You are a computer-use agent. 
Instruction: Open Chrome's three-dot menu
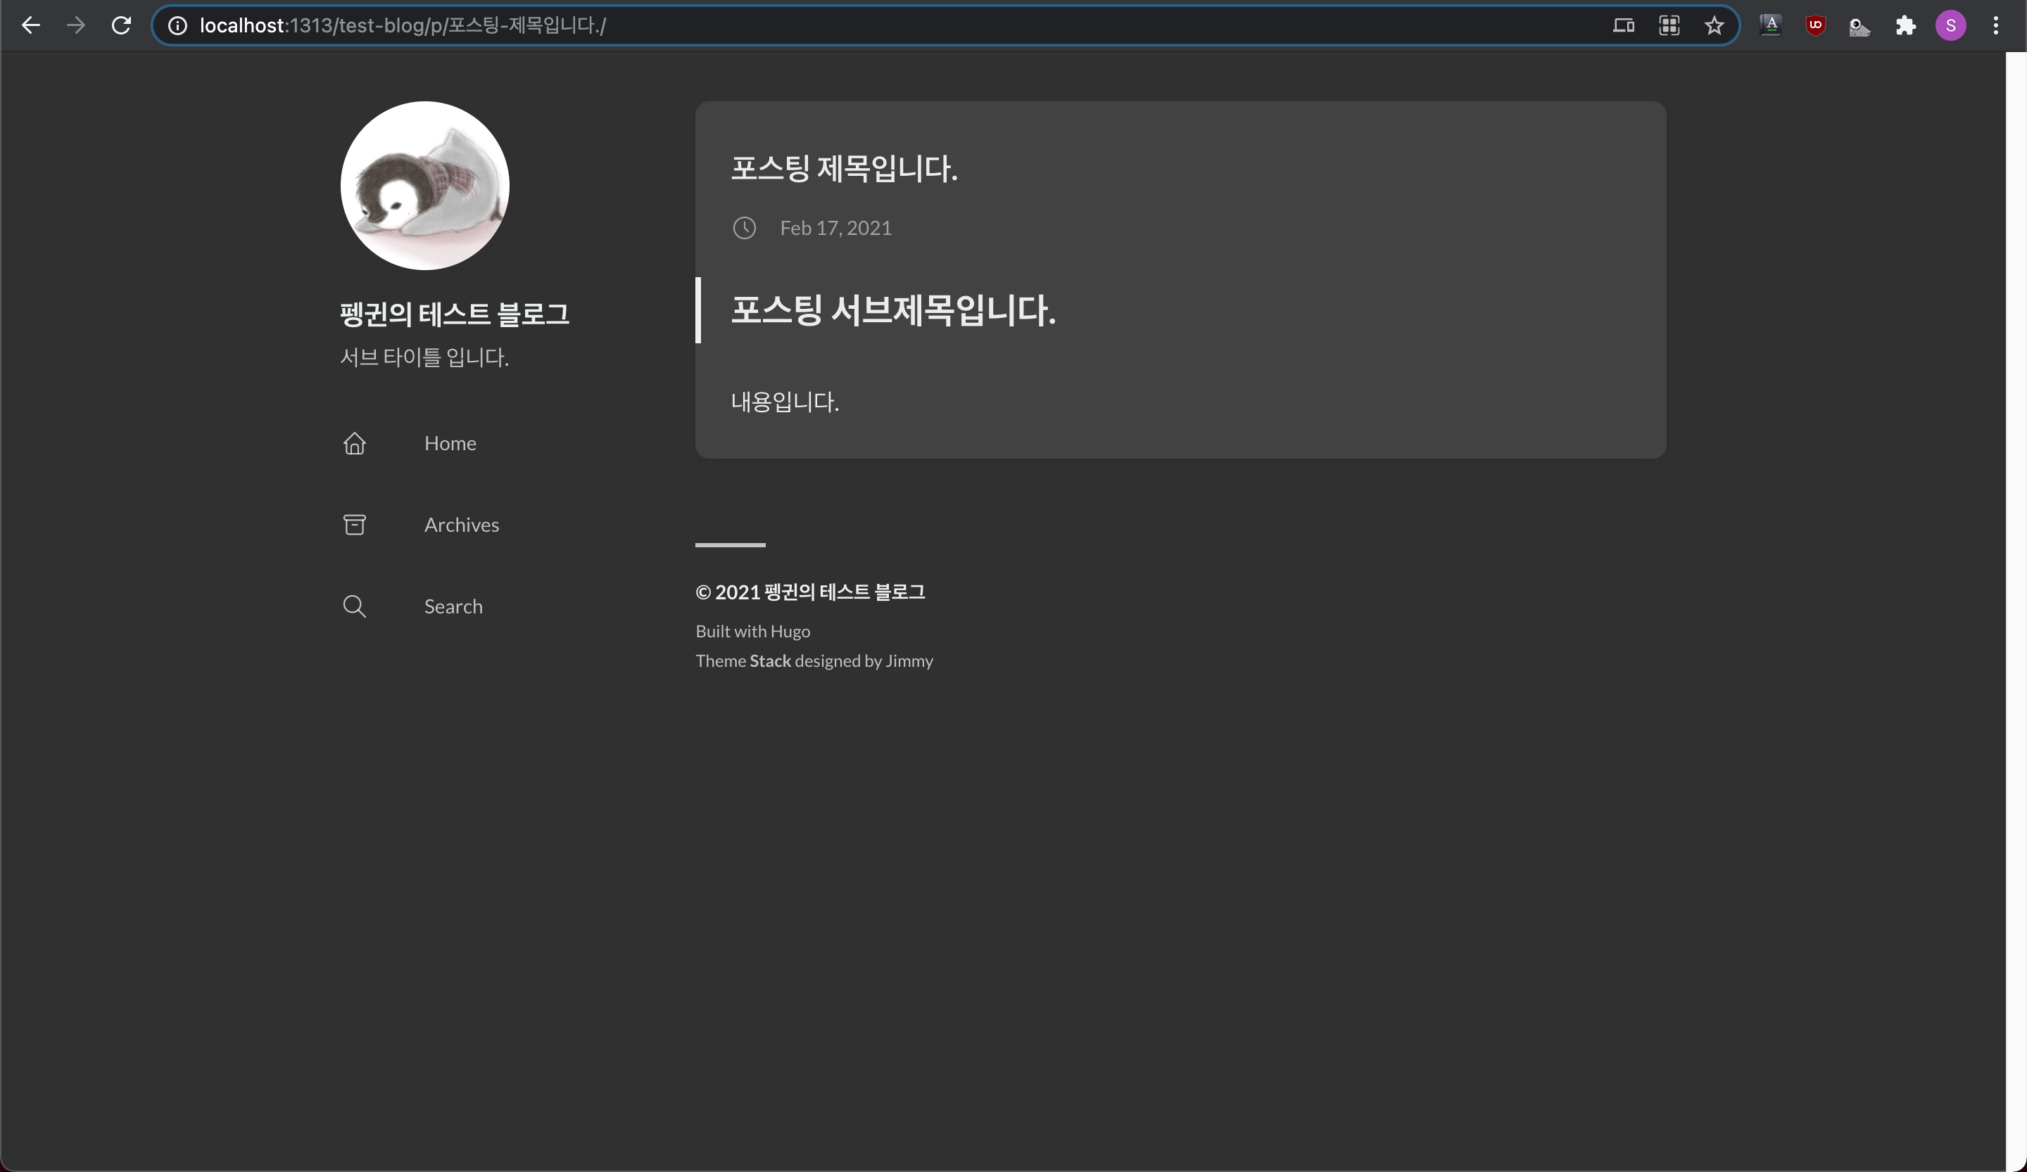point(1995,26)
